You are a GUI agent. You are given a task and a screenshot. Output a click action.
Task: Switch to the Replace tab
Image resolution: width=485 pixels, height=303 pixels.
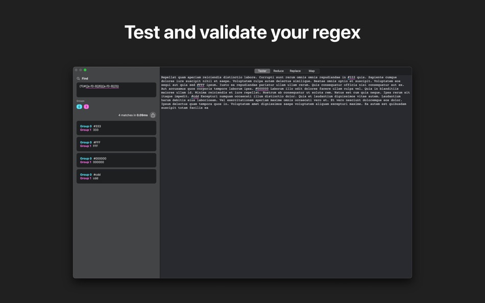pos(295,71)
